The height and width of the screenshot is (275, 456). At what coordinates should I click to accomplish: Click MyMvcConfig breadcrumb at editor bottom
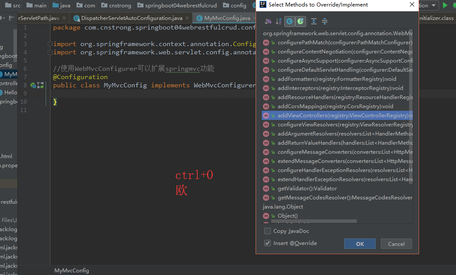point(72,270)
